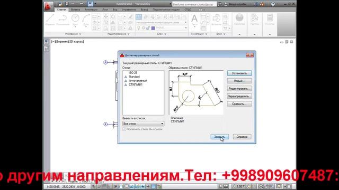
Task: Switch to the Вид ribbon tab
Action: click(x=115, y=9)
